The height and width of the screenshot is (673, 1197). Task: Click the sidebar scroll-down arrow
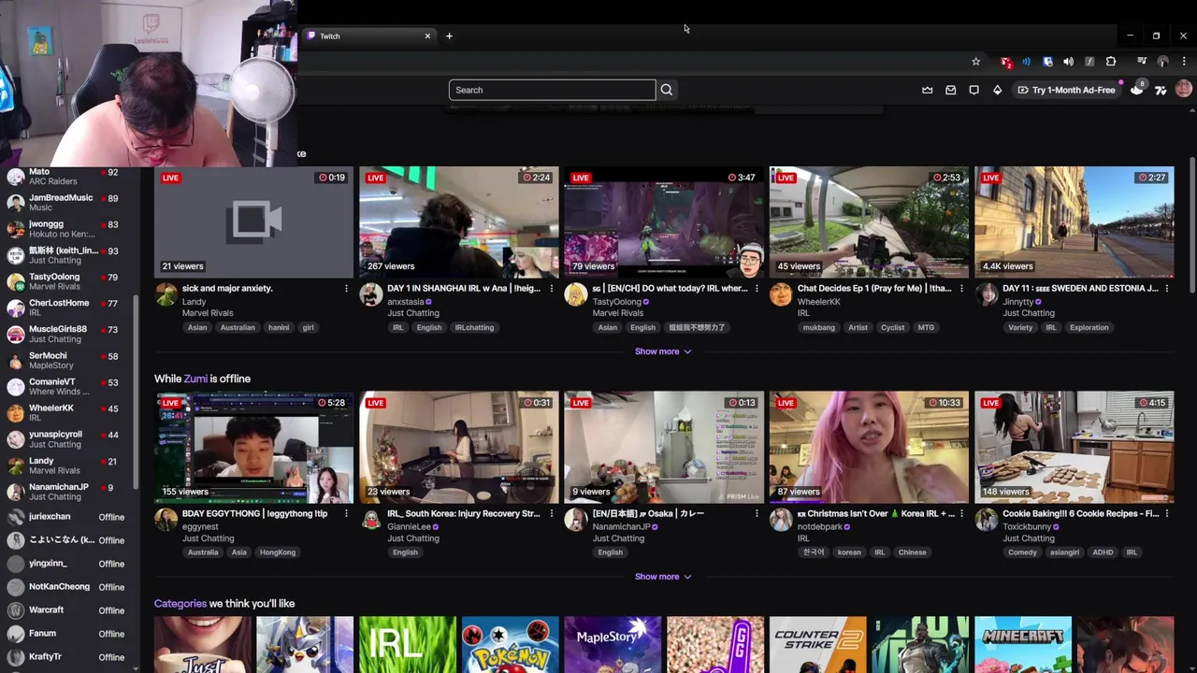(136, 668)
